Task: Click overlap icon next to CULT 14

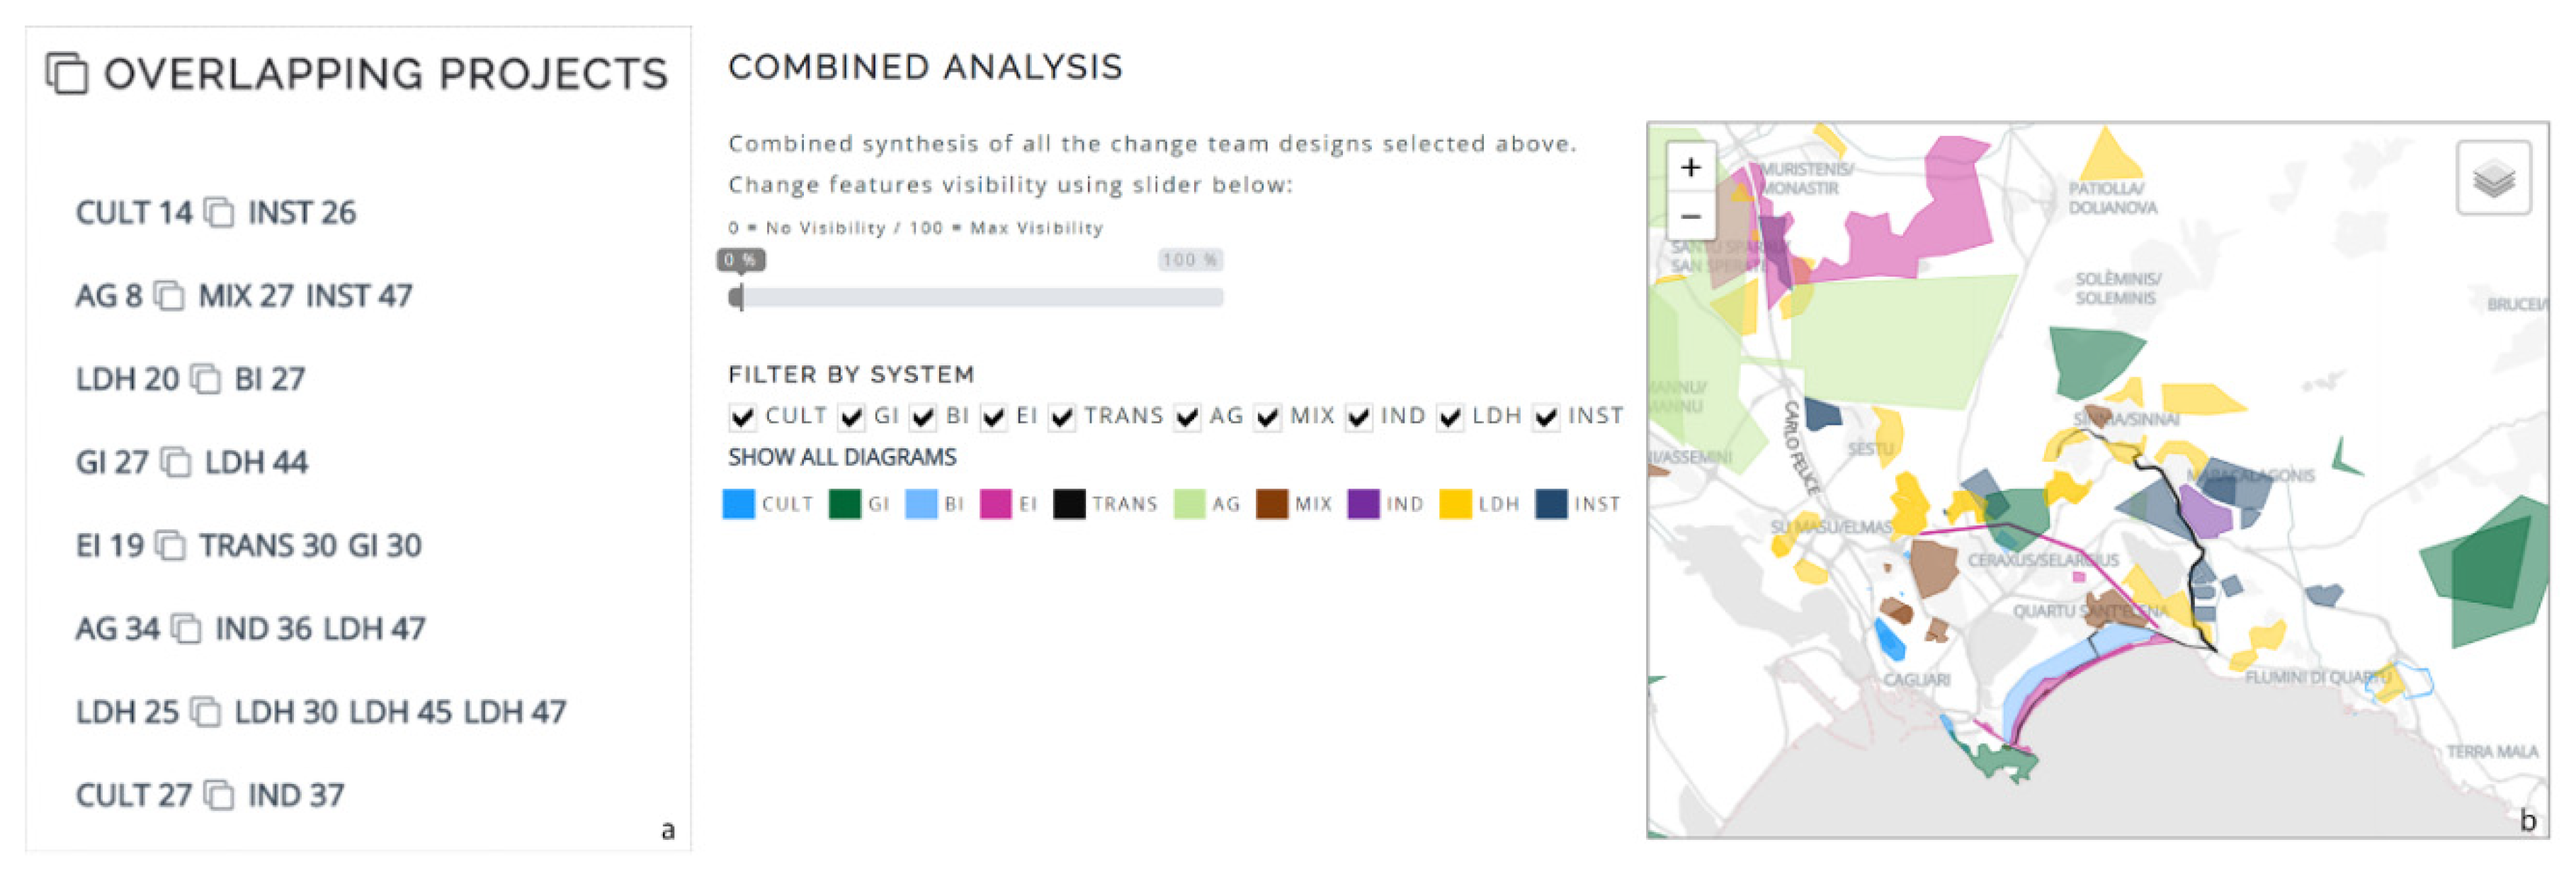Action: [x=219, y=213]
